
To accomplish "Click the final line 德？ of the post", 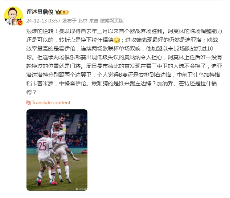I will (31, 92).
